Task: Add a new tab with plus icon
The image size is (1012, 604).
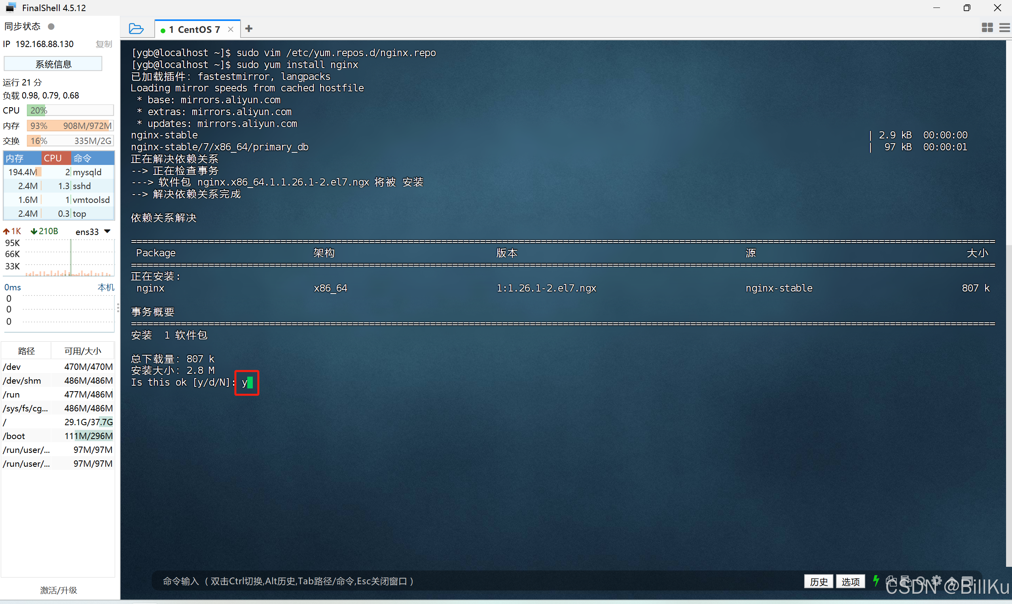Action: click(249, 28)
